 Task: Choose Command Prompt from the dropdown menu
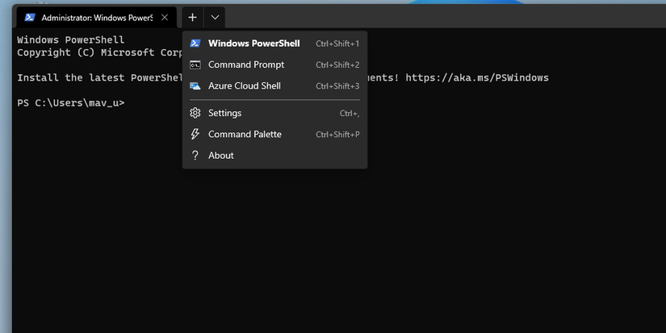(246, 65)
